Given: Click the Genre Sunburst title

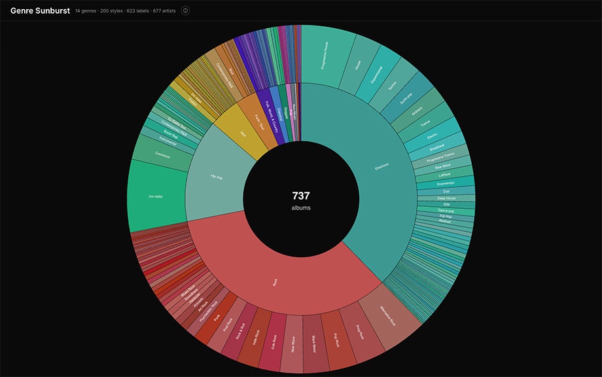Looking at the screenshot, I should click(41, 10).
